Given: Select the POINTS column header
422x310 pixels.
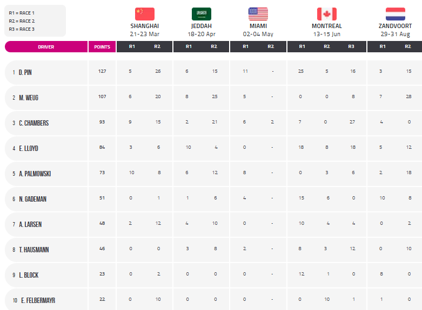Looking at the screenshot, I should [102, 47].
